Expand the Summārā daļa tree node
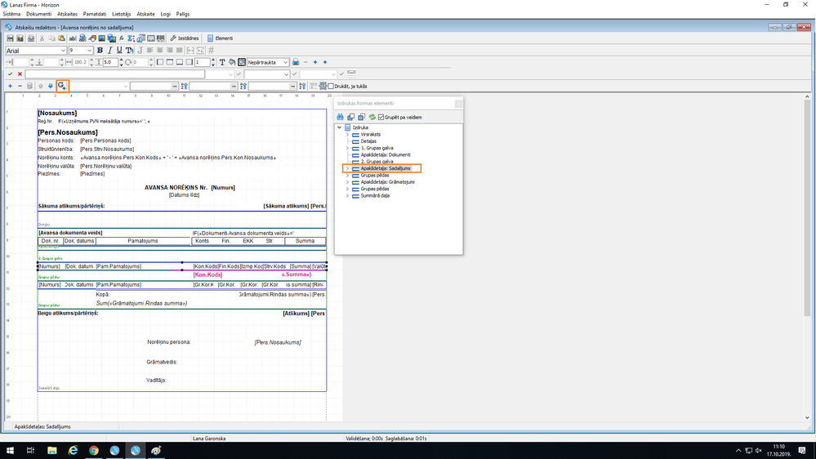The image size is (816, 459). (348, 196)
